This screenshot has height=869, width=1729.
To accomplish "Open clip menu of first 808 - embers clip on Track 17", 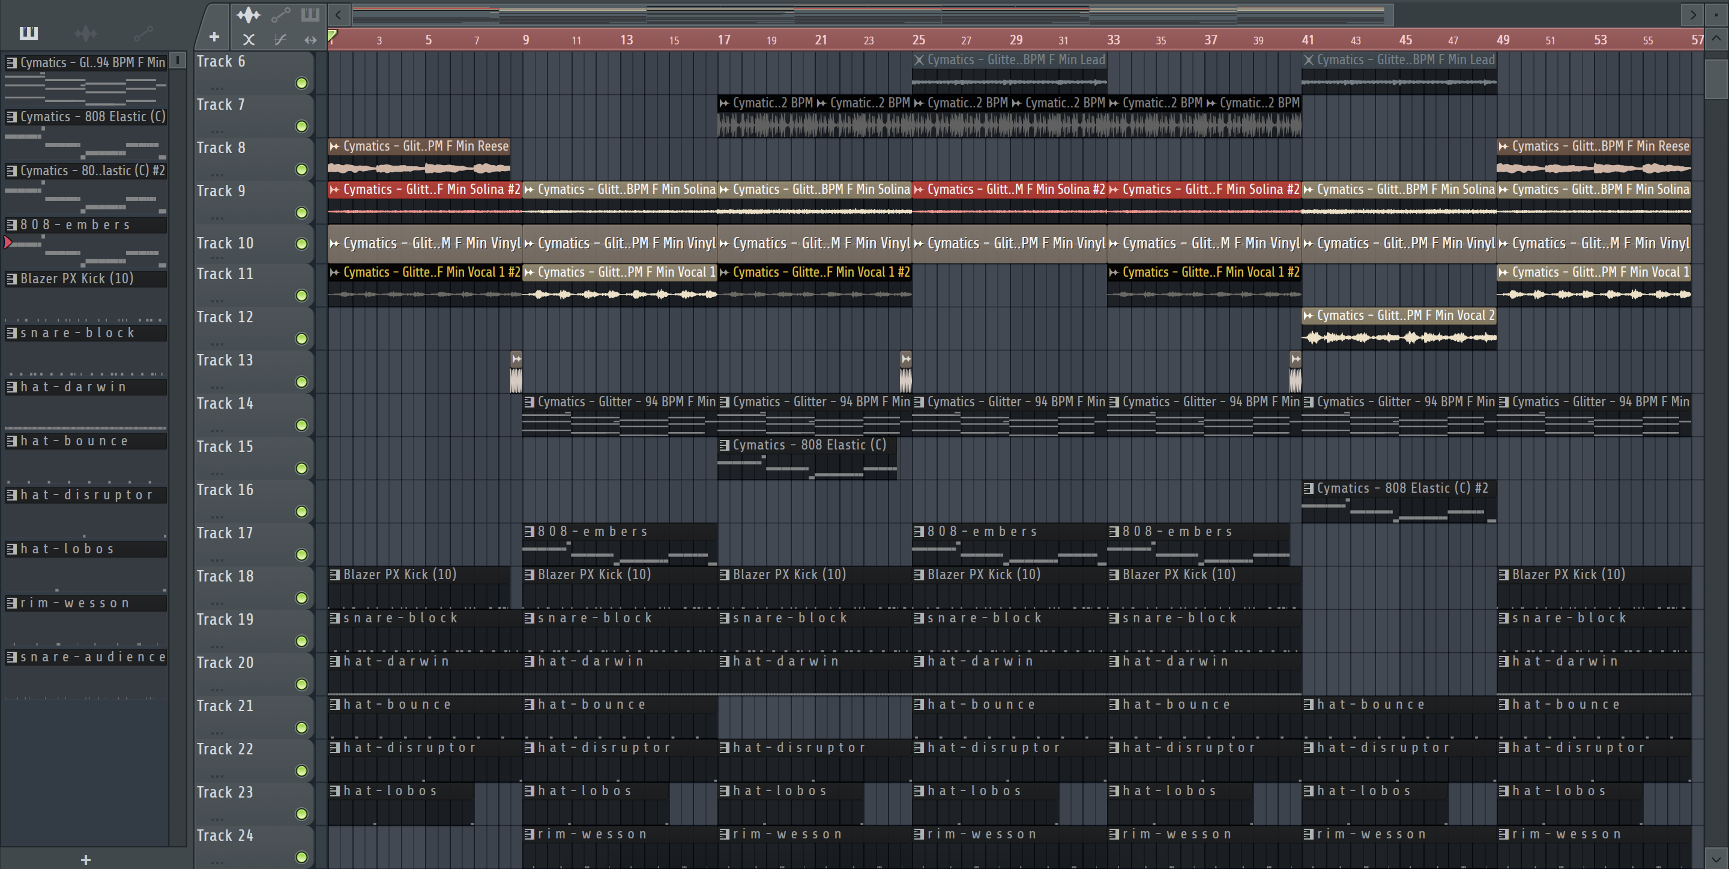I will tap(530, 532).
